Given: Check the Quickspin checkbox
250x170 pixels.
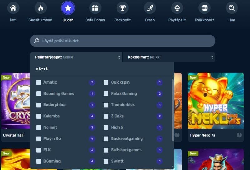Looking at the screenshot, I should click(x=106, y=82).
